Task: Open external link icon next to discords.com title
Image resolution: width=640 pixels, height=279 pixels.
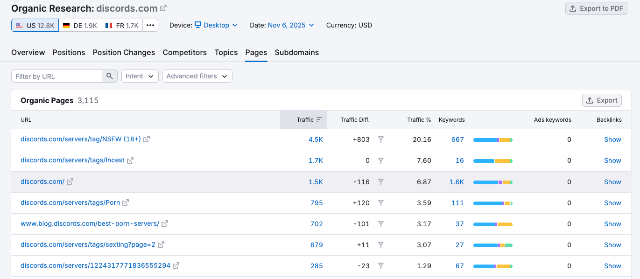Action: [x=163, y=8]
